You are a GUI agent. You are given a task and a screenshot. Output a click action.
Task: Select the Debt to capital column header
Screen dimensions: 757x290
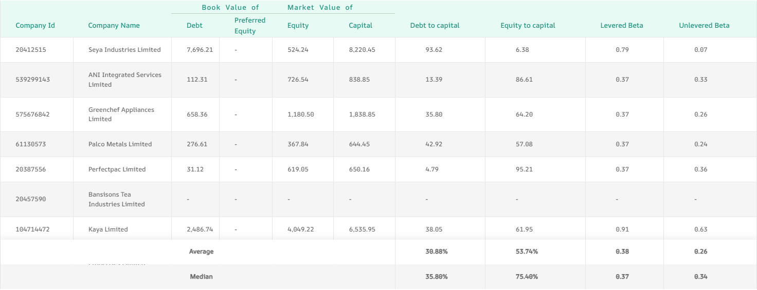(435, 26)
